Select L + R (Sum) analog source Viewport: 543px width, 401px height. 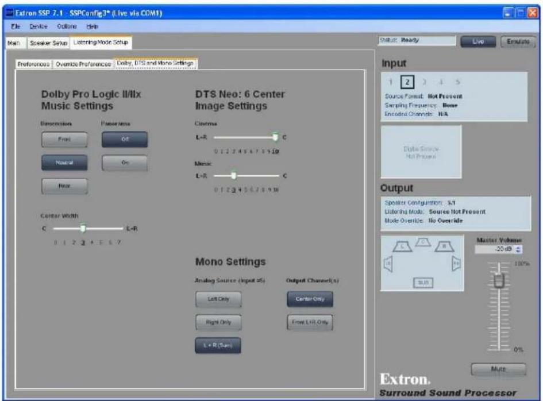point(218,345)
